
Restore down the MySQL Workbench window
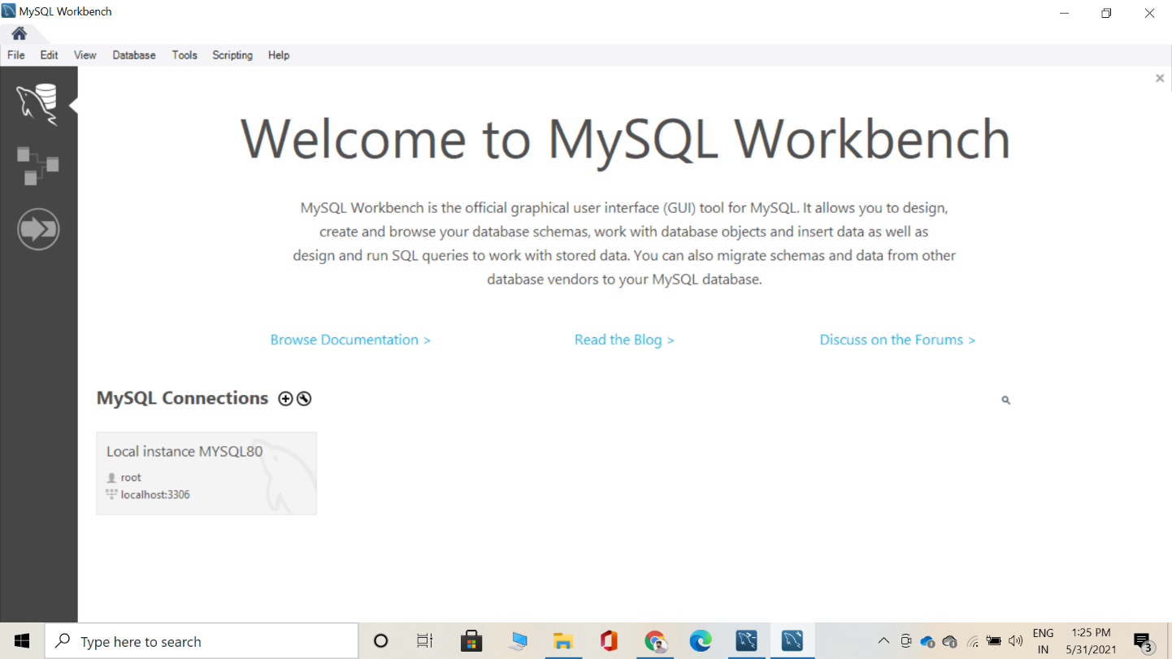1106,13
